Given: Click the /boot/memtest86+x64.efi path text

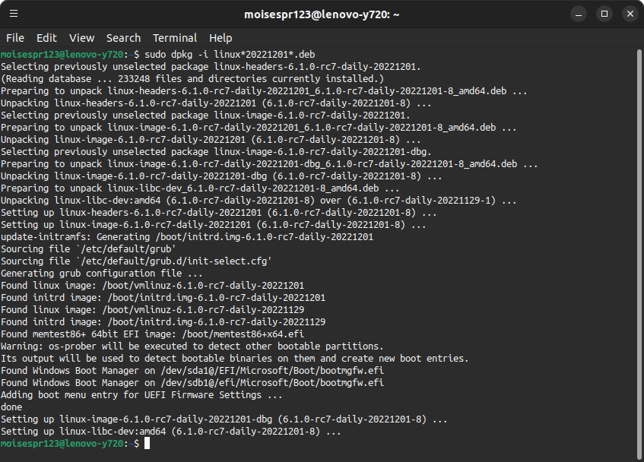Looking at the screenshot, I should click(x=243, y=334).
